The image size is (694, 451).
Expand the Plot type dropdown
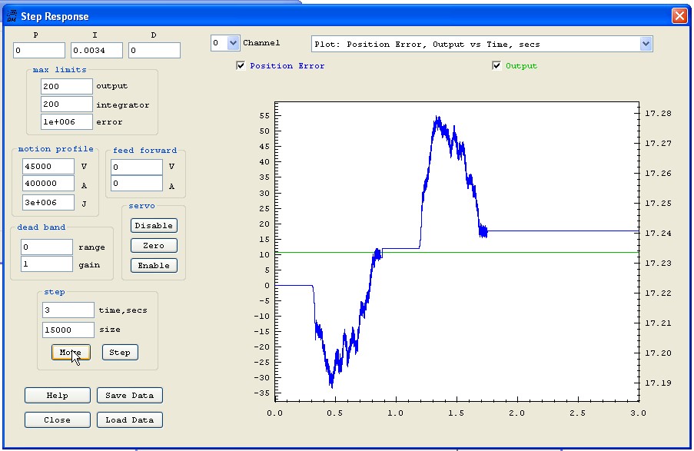click(x=646, y=44)
